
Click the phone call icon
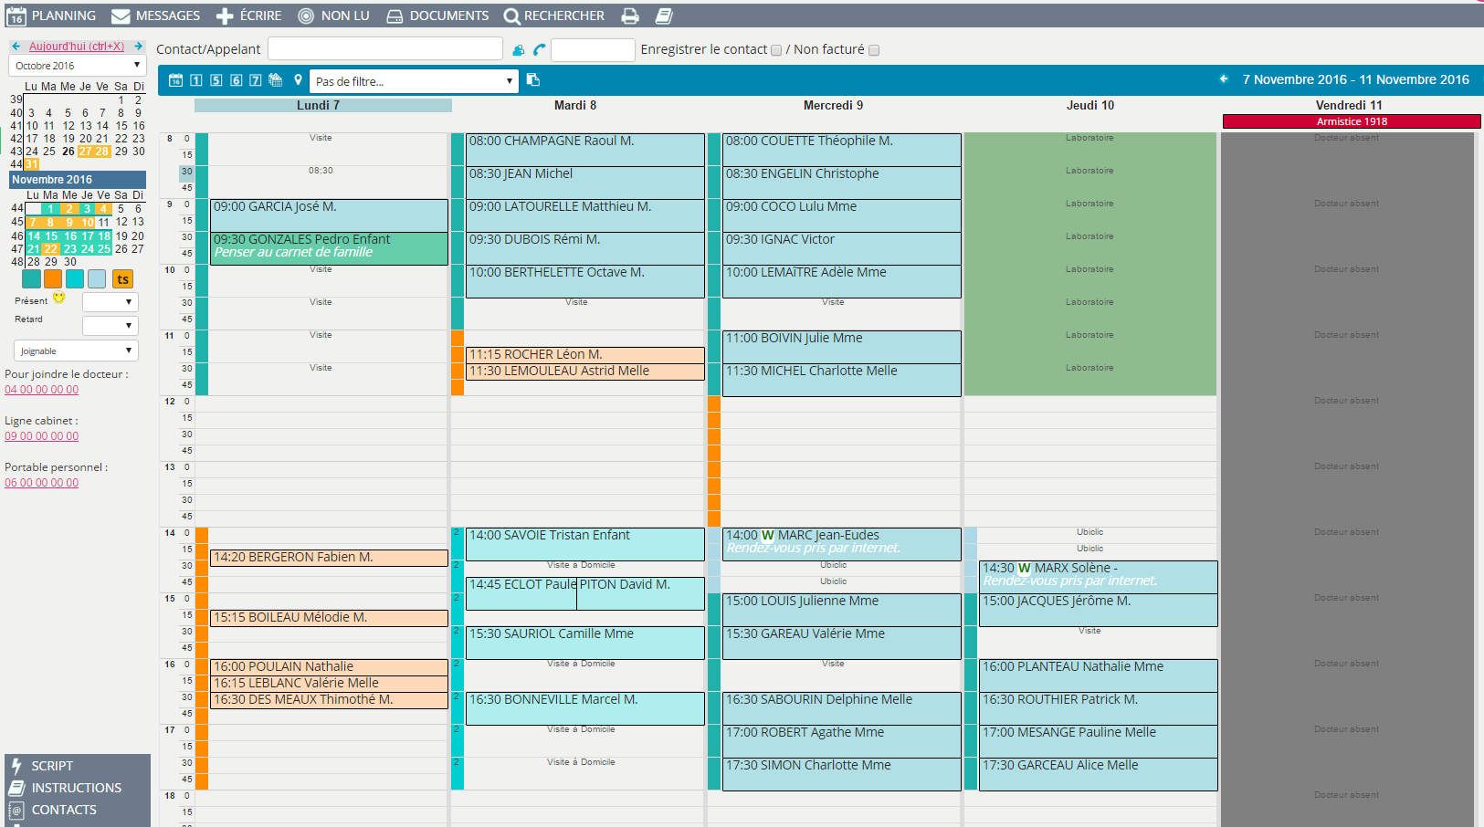tap(539, 50)
